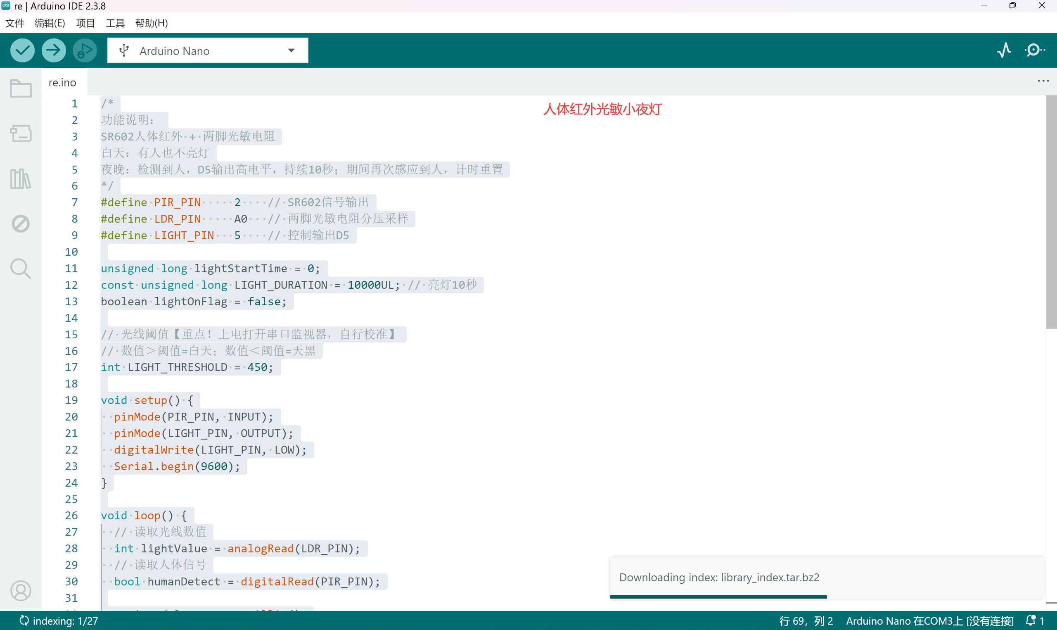1057x630 pixels.
Task: Click the digitalRead(PIR_PIN) line
Action: click(247, 582)
